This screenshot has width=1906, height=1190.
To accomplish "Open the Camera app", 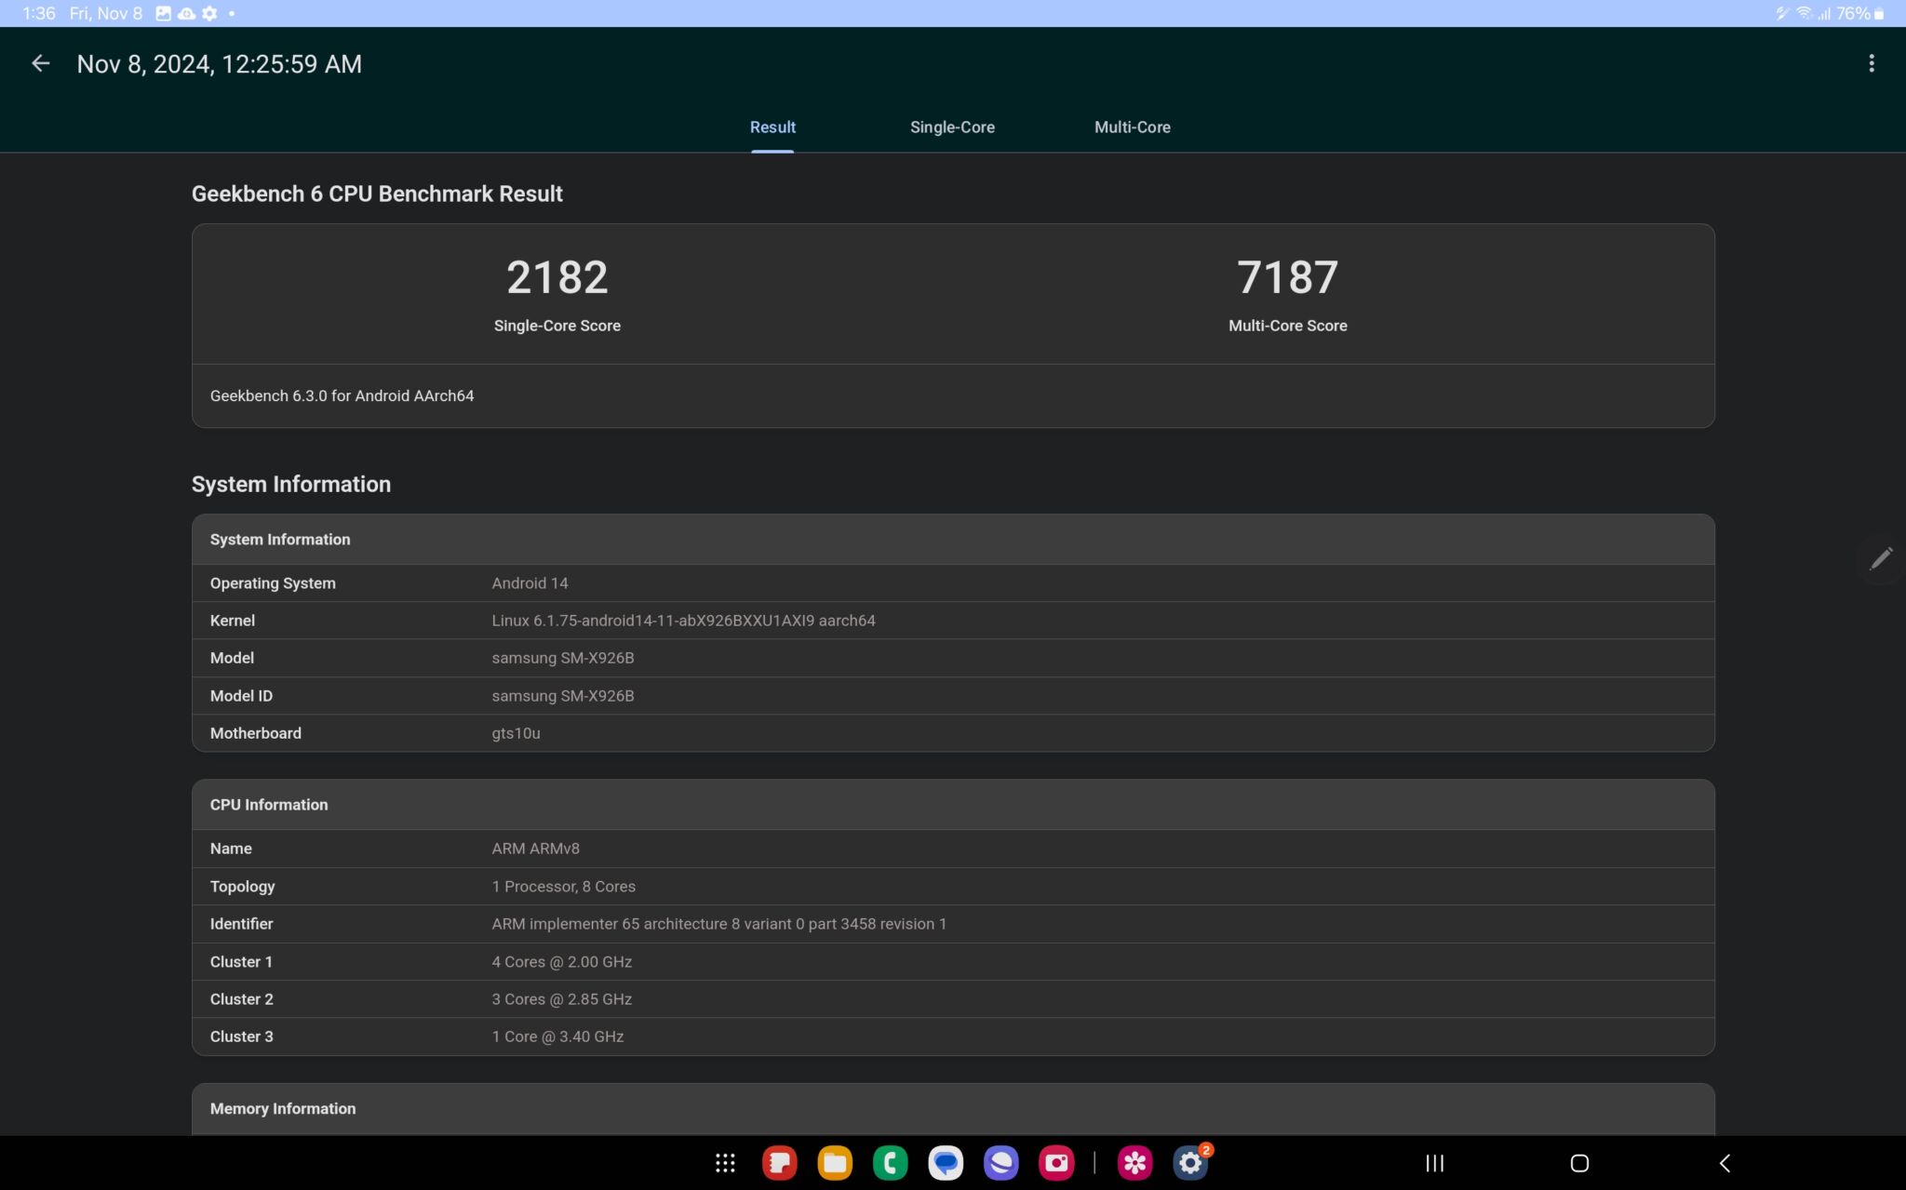I will pos(1056,1163).
